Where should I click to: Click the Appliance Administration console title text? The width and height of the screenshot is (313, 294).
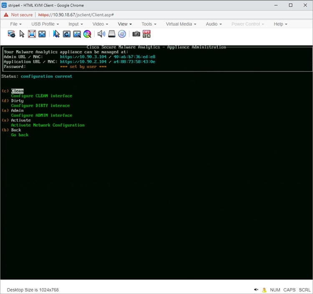pyautogui.click(x=156, y=47)
